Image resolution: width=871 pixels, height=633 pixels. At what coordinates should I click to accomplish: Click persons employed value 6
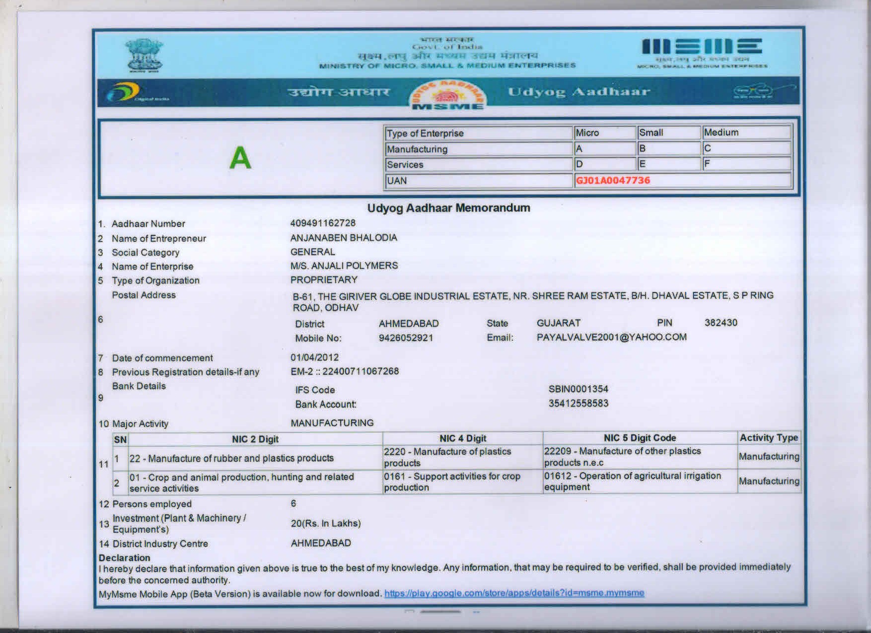click(293, 503)
